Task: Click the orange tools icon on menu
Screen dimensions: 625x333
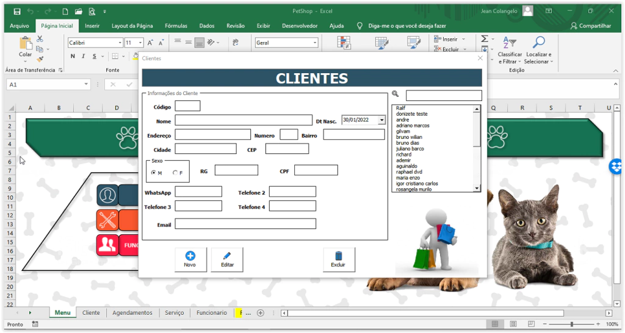Action: pyautogui.click(x=107, y=220)
